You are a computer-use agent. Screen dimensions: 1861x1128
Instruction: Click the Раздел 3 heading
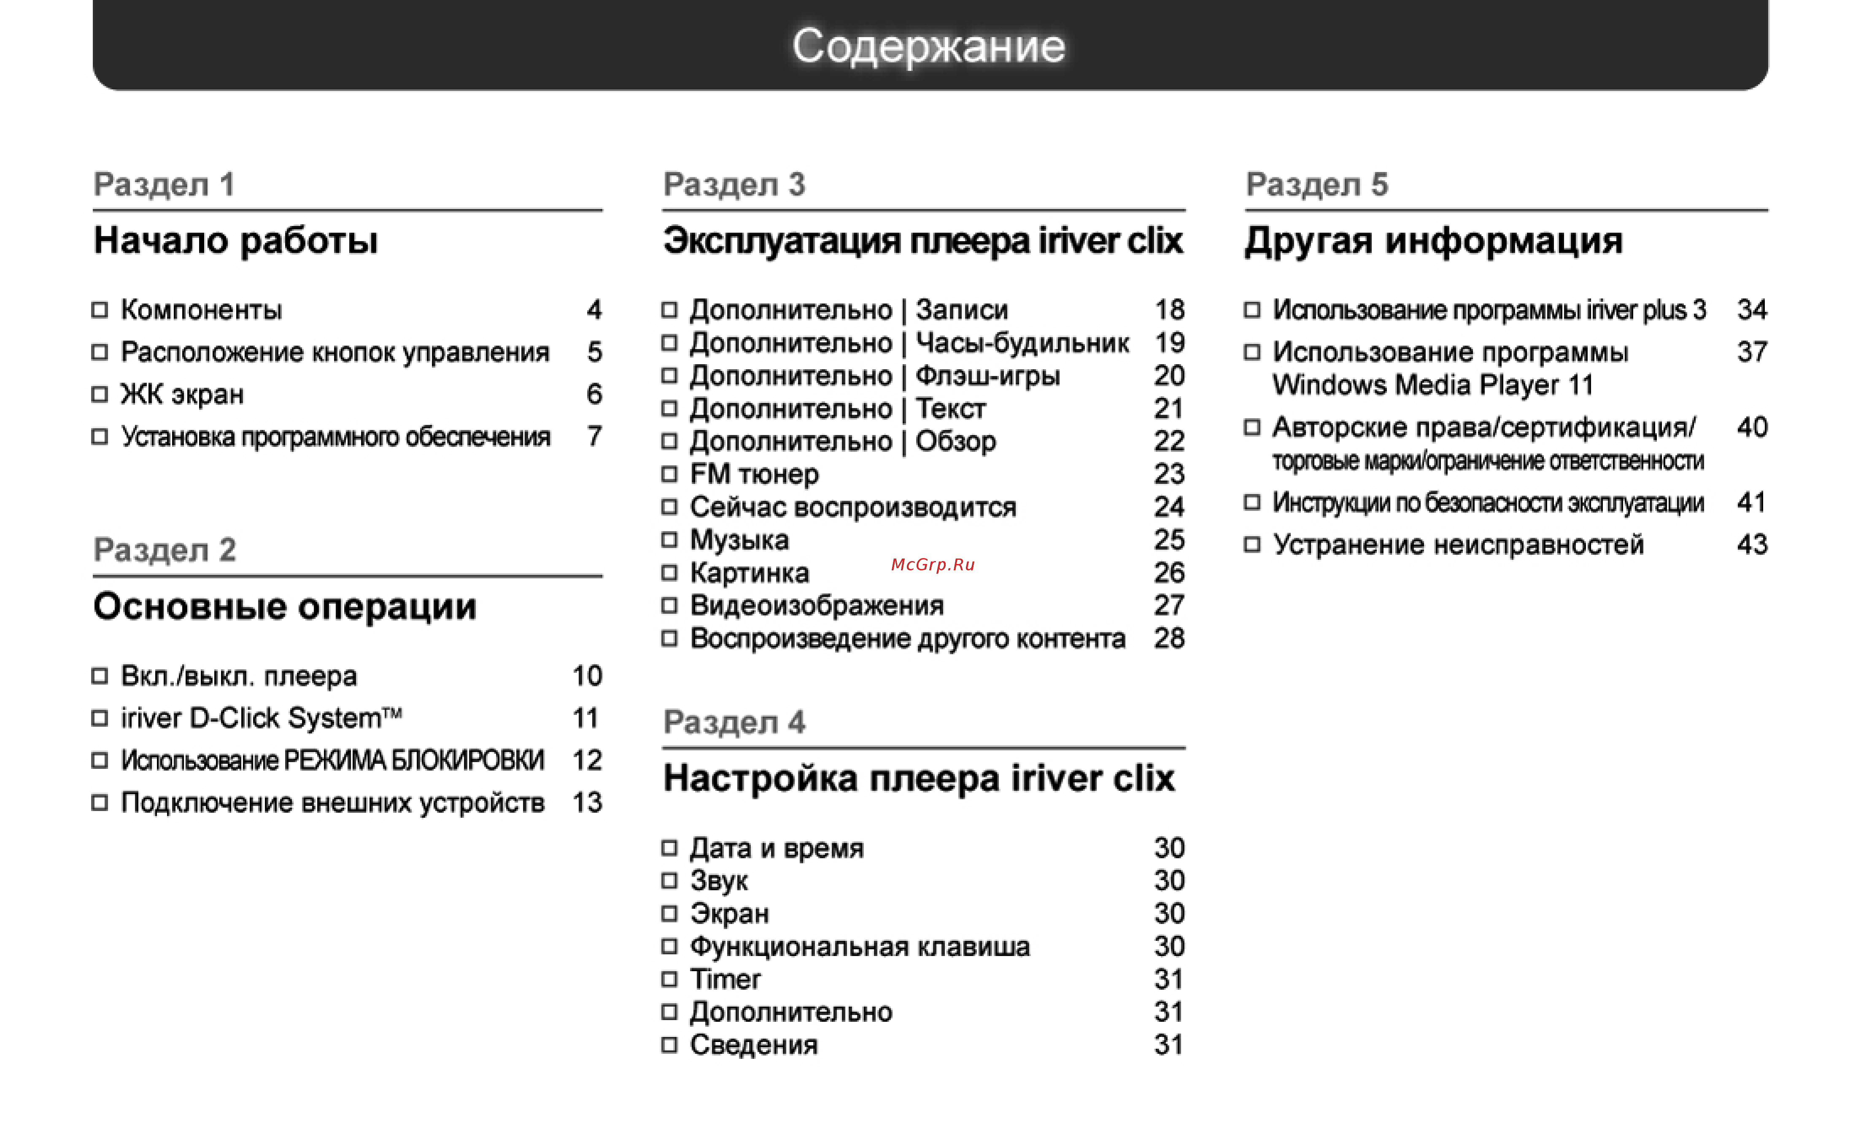click(734, 185)
